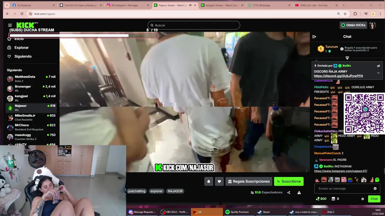
Task: Open the Discord invite link in pinned message
Action: tap(338, 76)
